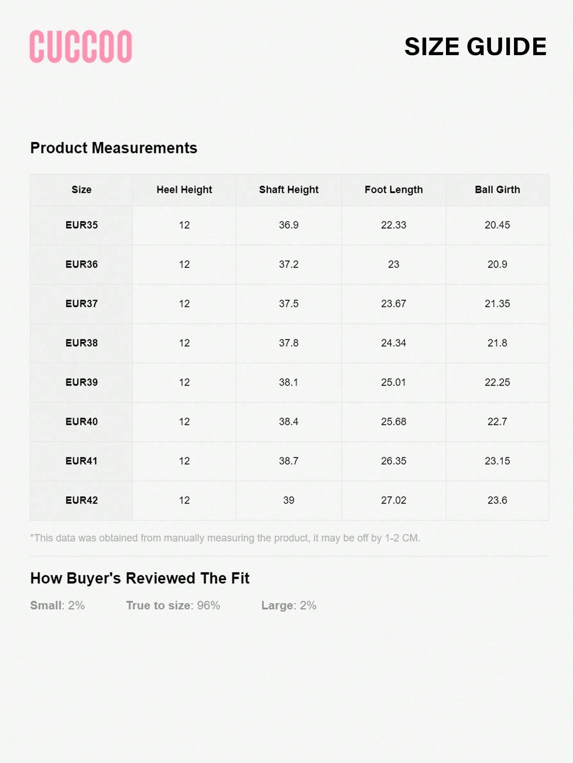Image resolution: width=573 pixels, height=763 pixels.
Task: Click the SIZE GUIDE title
Action: pyautogui.click(x=475, y=47)
